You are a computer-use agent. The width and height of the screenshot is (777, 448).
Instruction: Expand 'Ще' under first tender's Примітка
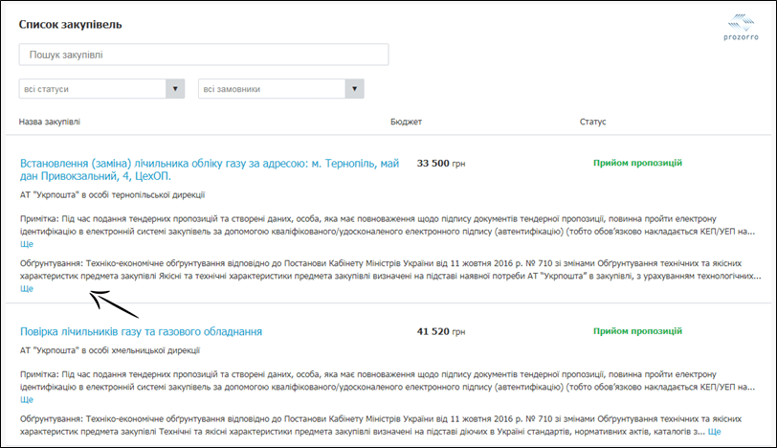(x=26, y=244)
